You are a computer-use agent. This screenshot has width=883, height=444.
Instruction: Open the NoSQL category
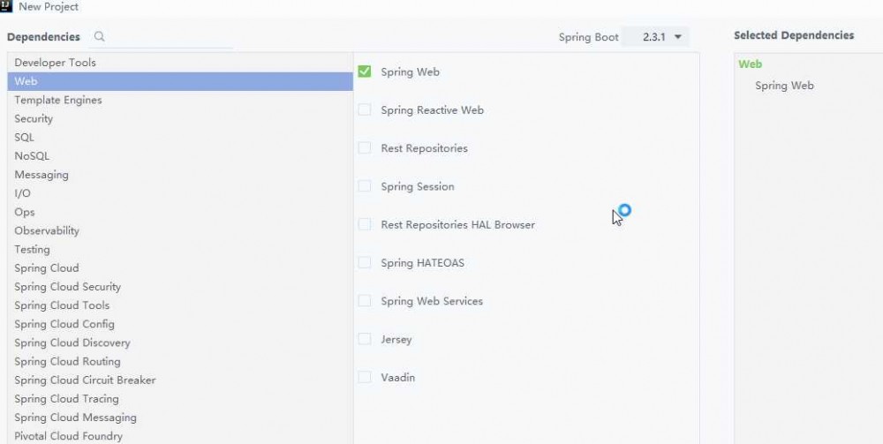click(180, 156)
